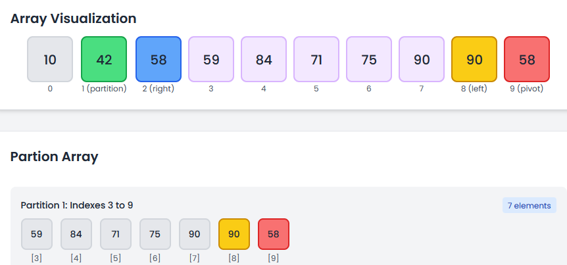Viewport: 567px width, 265px height.
Task: Click Partition 1 gray box 90 at [7]
Action: [195, 234]
